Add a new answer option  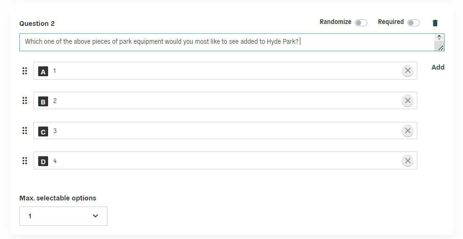tap(438, 67)
